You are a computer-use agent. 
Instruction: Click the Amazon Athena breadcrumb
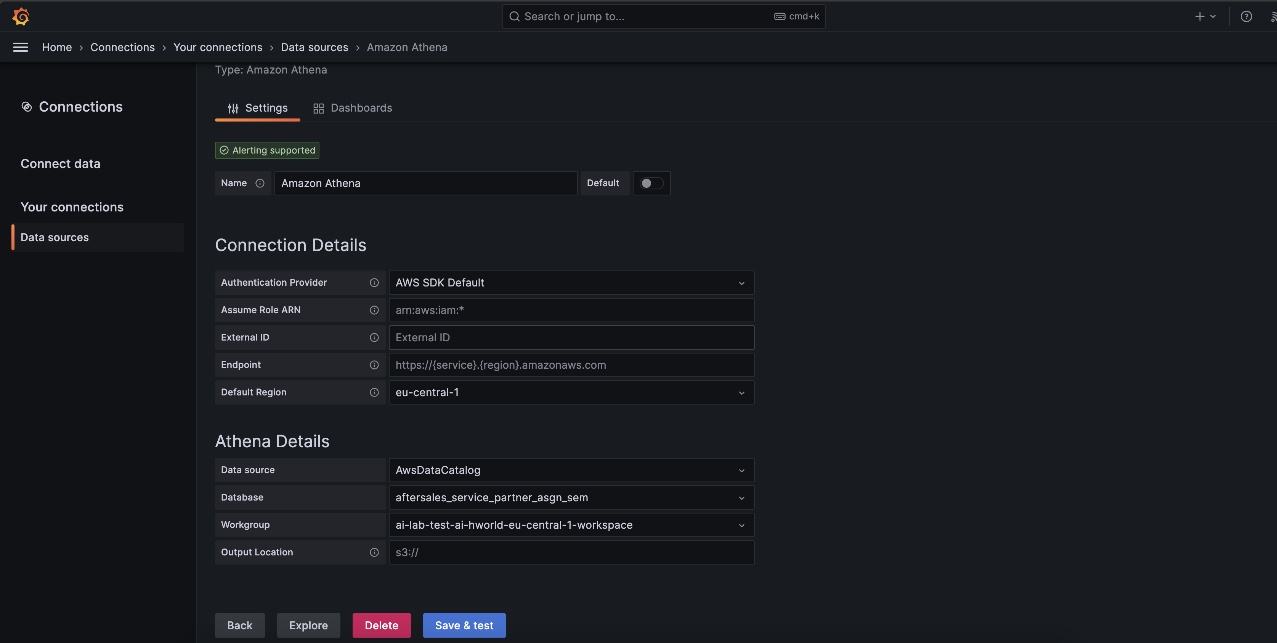(407, 47)
